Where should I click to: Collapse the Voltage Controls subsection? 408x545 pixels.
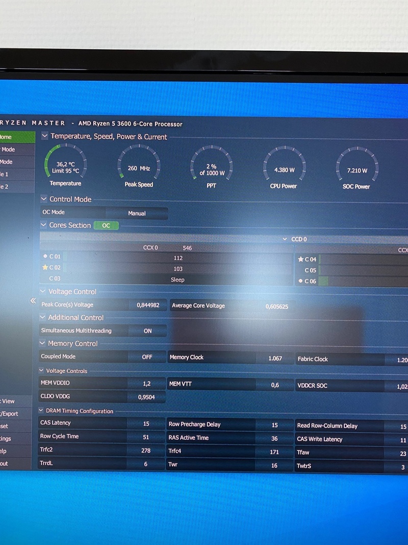pyautogui.click(x=41, y=370)
